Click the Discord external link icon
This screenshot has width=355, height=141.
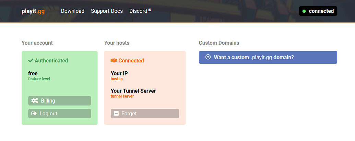click(150, 10)
